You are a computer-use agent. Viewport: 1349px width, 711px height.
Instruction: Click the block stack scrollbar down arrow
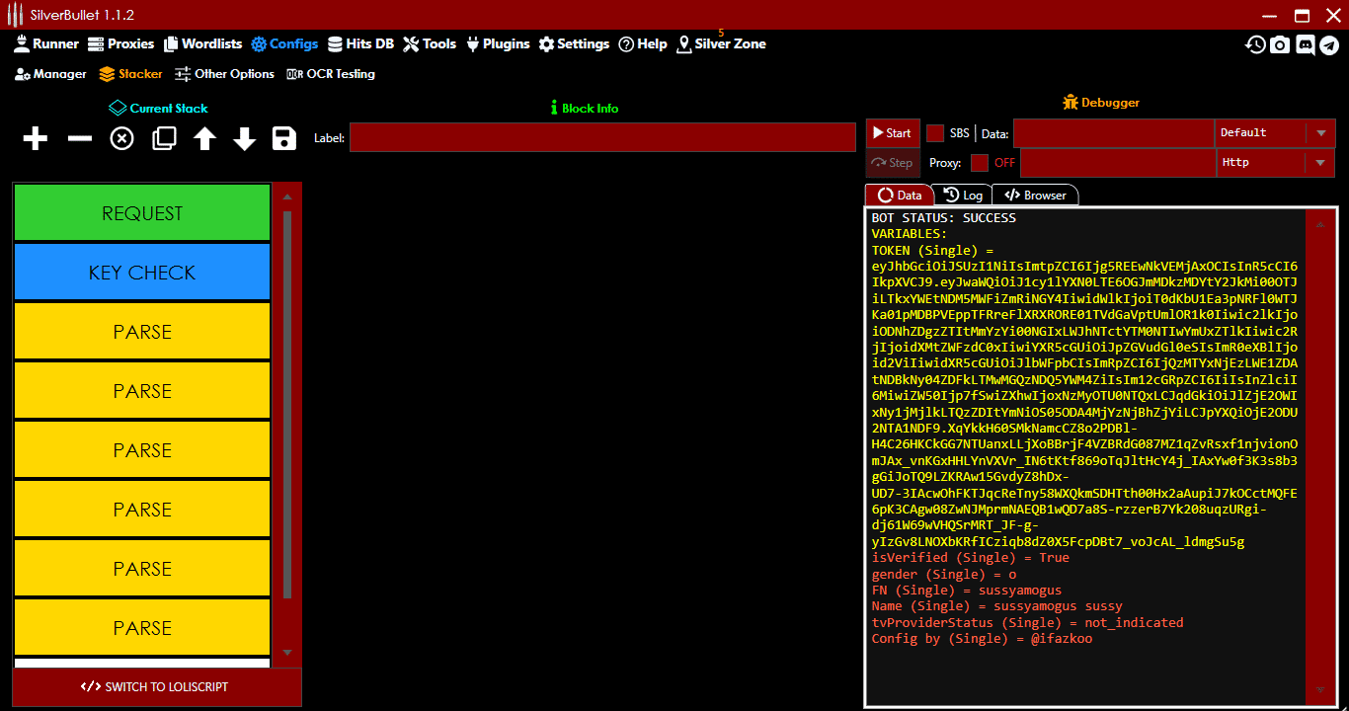[287, 653]
